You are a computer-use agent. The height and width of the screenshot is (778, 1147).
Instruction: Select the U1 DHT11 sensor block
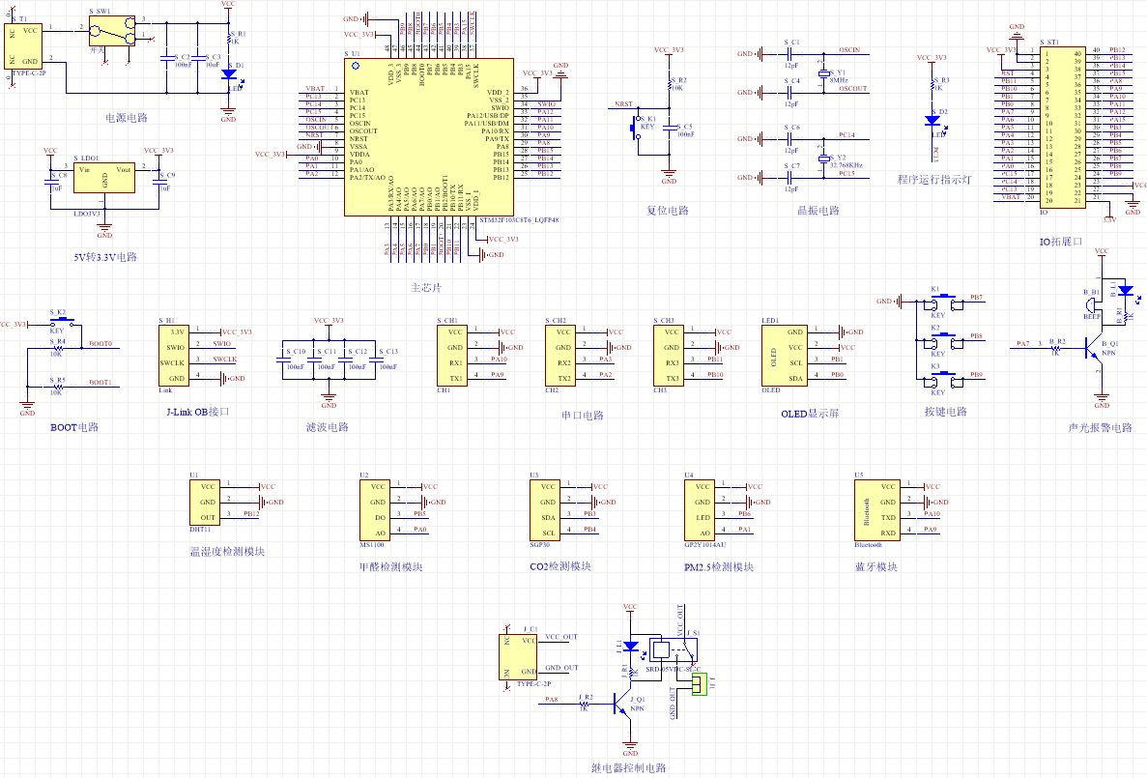pyautogui.click(x=204, y=503)
